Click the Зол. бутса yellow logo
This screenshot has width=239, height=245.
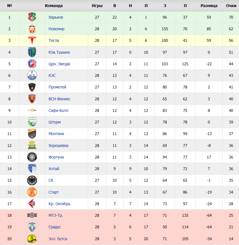tap(32, 239)
